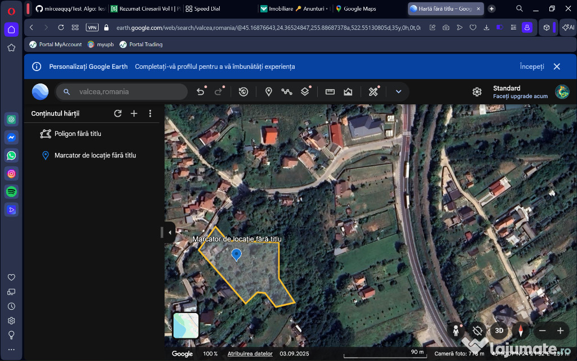The width and height of the screenshot is (577, 361).
Task: Select 'Poligon fără titlu' in map contents
Action: point(78,134)
